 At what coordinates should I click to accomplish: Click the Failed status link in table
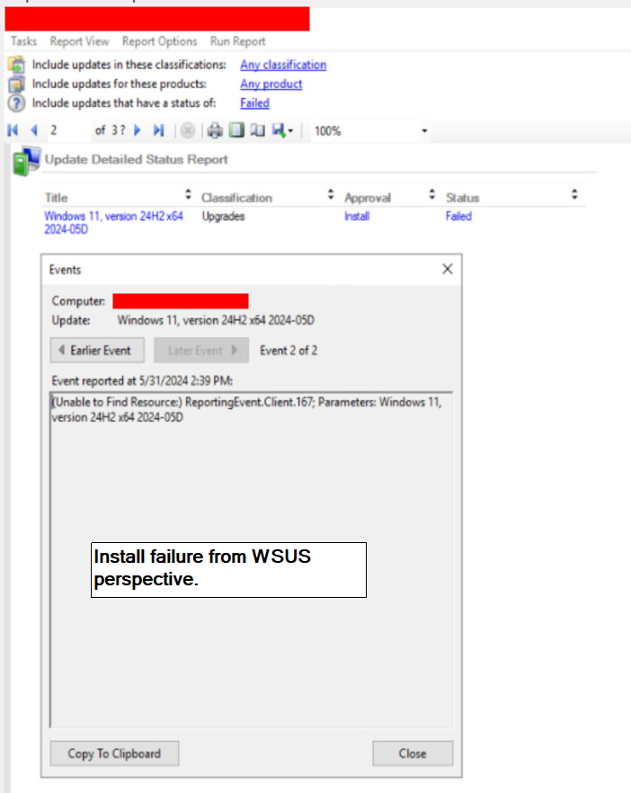(x=458, y=217)
